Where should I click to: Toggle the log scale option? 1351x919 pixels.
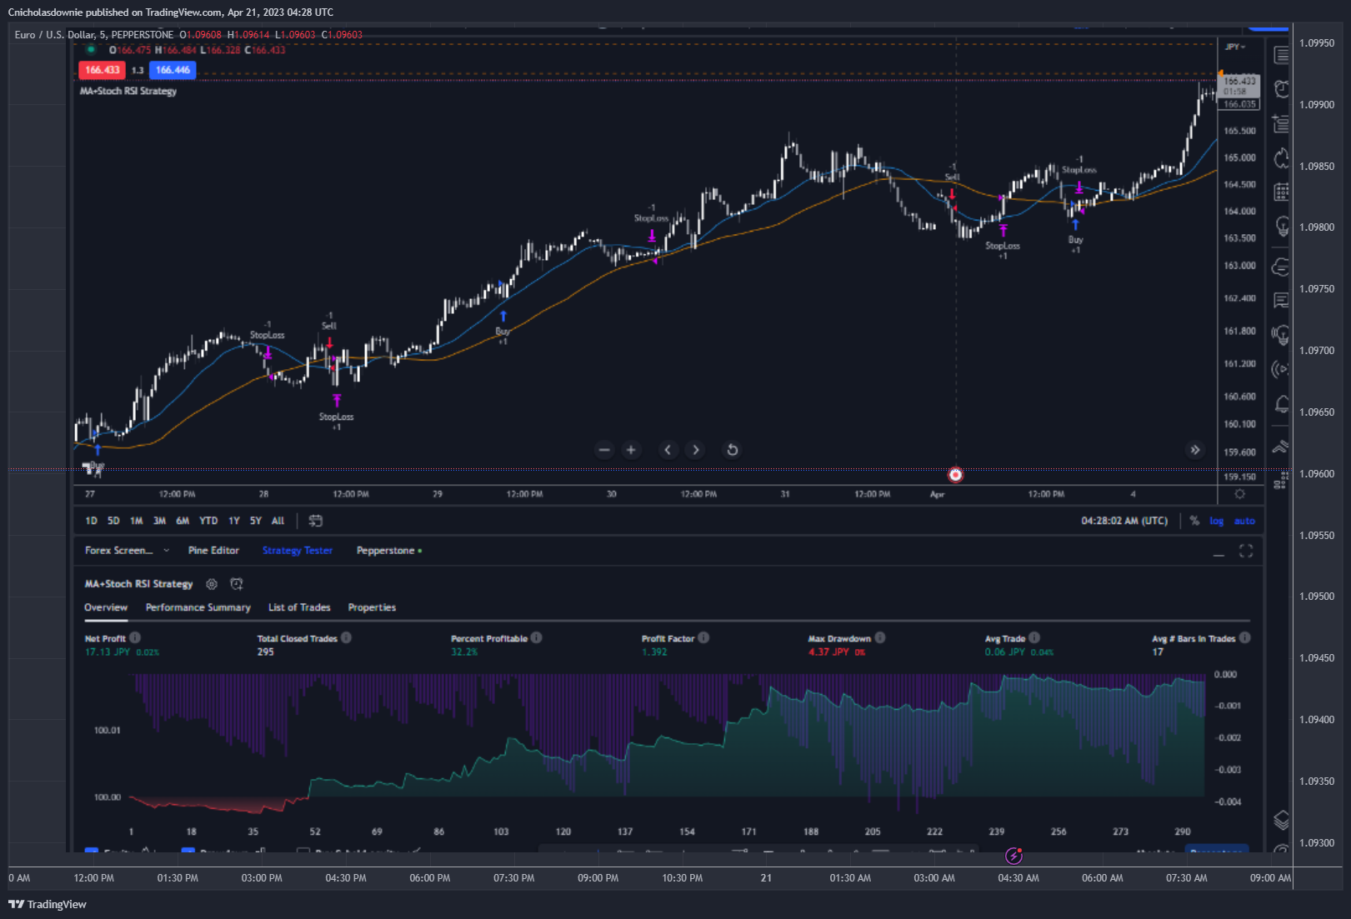point(1217,522)
